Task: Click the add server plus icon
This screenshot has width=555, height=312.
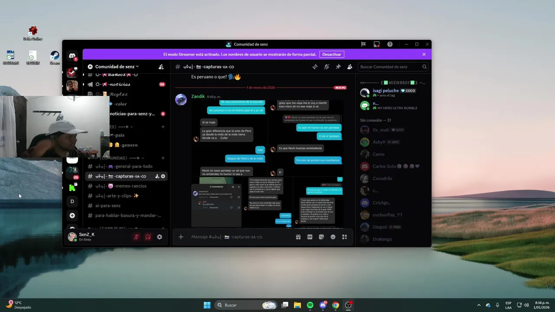Action: [x=72, y=215]
